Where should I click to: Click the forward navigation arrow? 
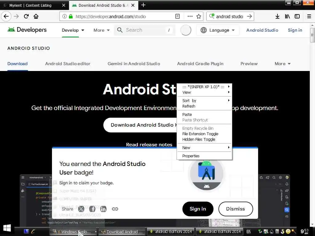point(16,17)
